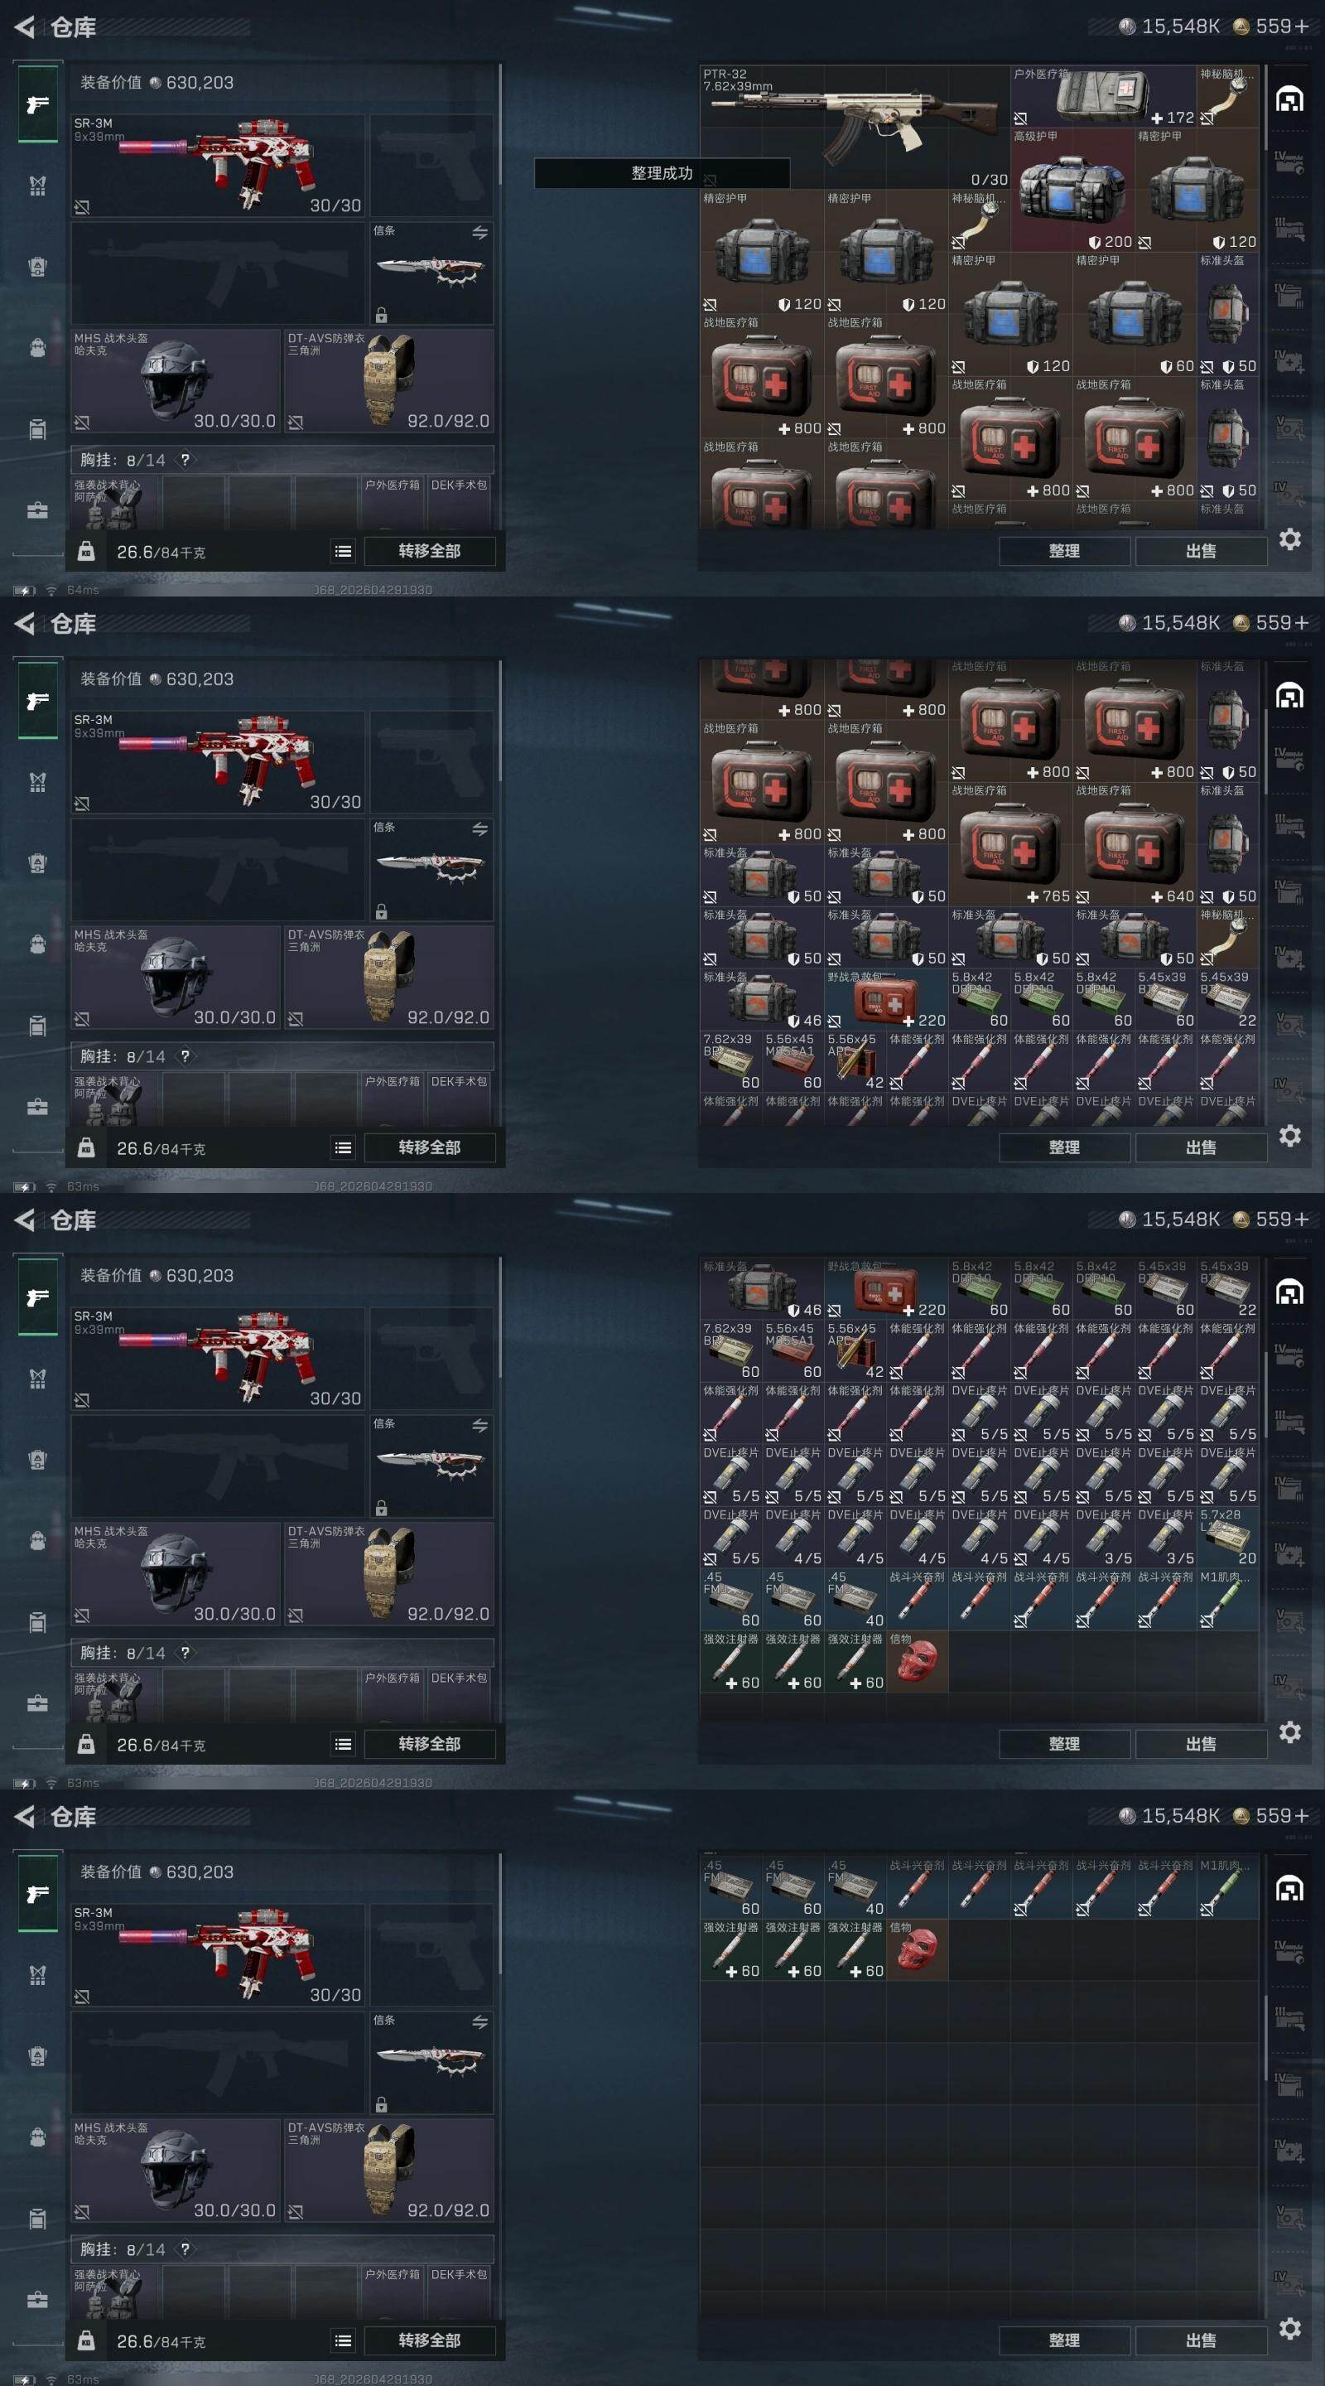This screenshot has width=1325, height=2386.
Task: Choose the 5.7x28 ammo stack of 20
Action: click(x=1228, y=1537)
